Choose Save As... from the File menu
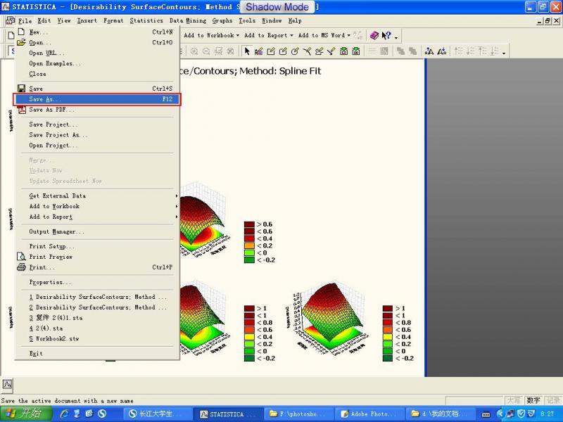Screen dimensions: 563x422 coord(97,99)
